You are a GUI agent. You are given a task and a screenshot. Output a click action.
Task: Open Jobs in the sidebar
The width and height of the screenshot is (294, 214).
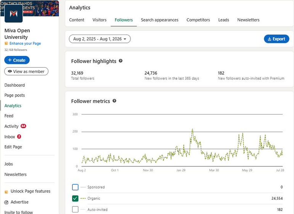point(9,164)
